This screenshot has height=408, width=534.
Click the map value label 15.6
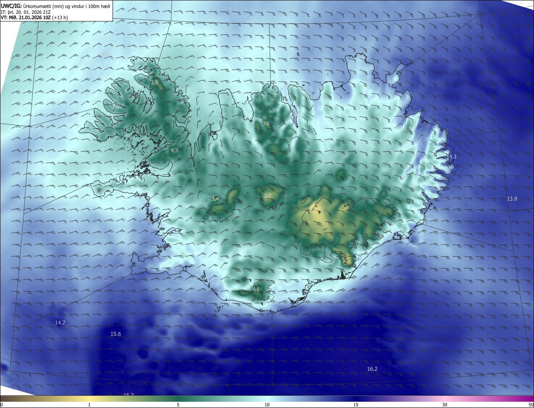coord(116,334)
